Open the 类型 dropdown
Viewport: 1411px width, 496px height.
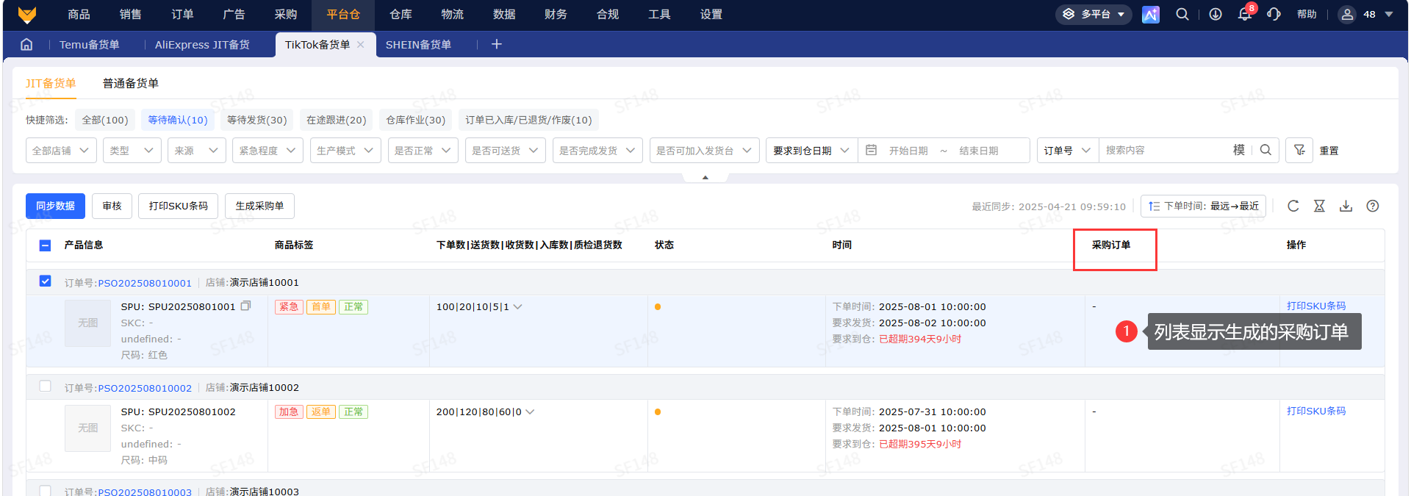(x=132, y=150)
